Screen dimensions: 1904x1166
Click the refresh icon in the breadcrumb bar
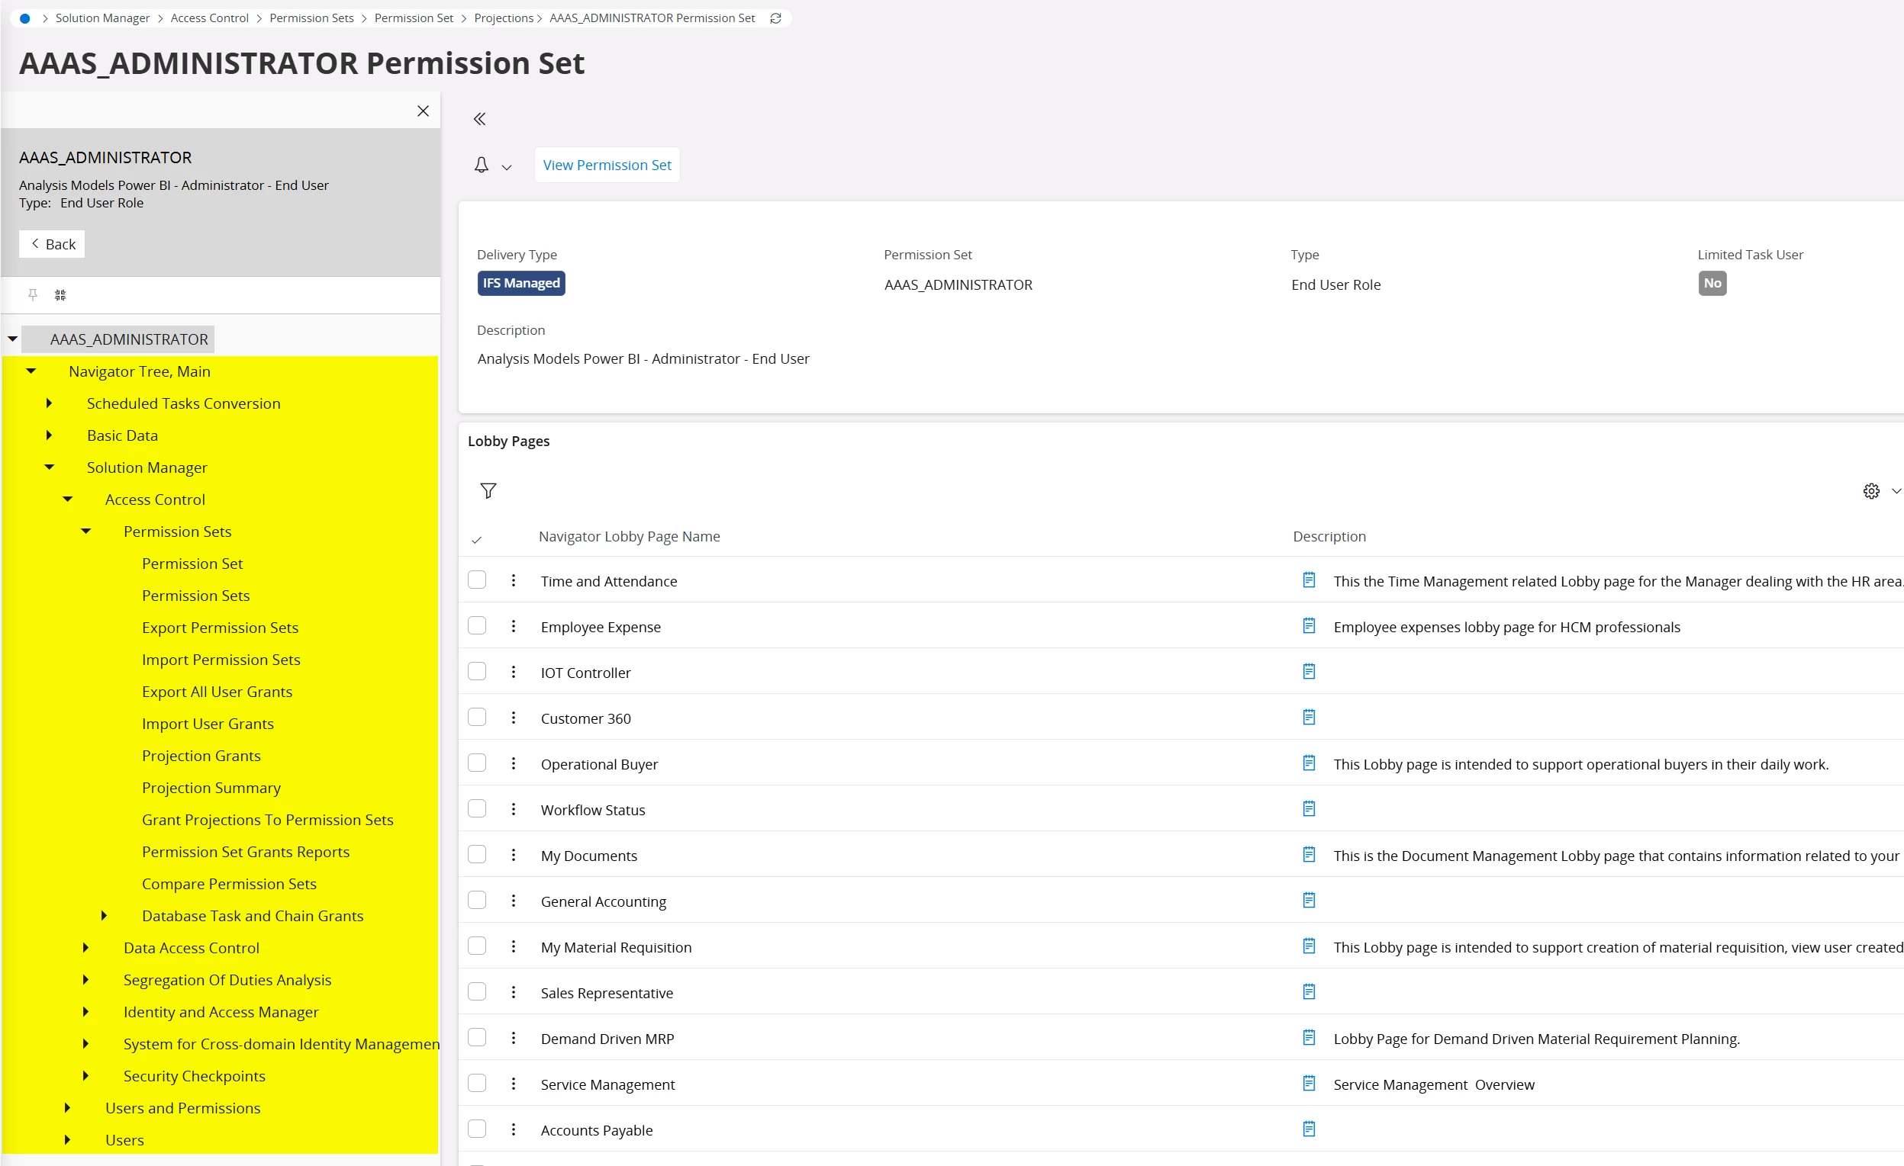[775, 18]
